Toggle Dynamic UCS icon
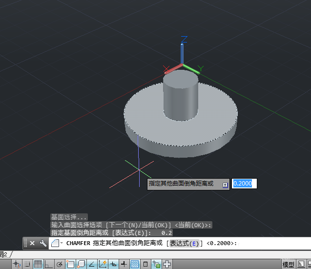The height and width of the screenshot is (269, 311). pyautogui.click(x=103, y=264)
